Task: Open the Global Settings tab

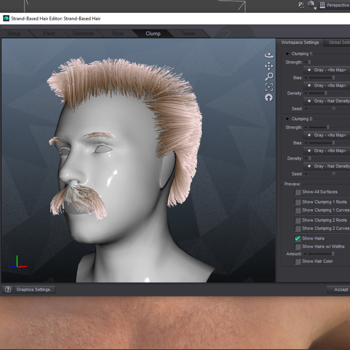Action: [338, 43]
